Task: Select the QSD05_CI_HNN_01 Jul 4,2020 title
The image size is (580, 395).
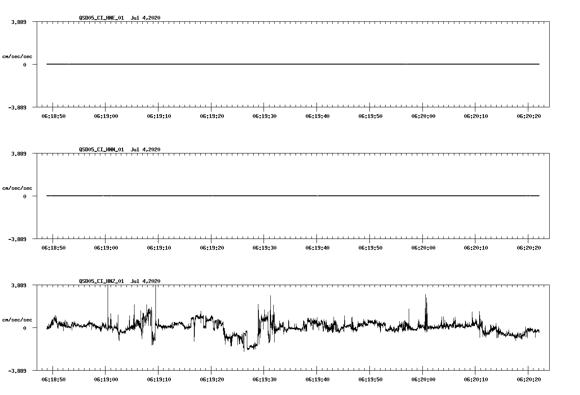Action: click(120, 150)
